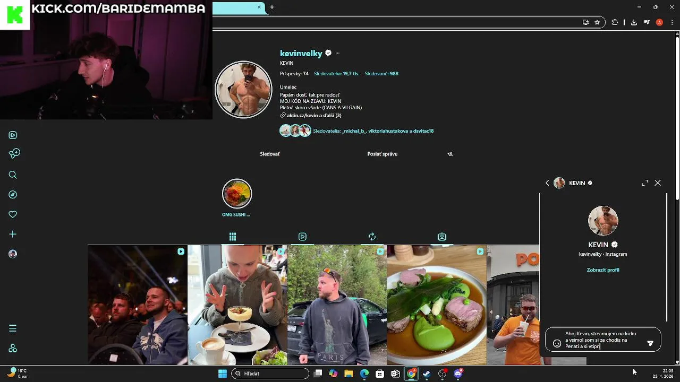Open Microsoft Edge from the taskbar
Image resolution: width=680 pixels, height=382 pixels.
tap(364, 374)
